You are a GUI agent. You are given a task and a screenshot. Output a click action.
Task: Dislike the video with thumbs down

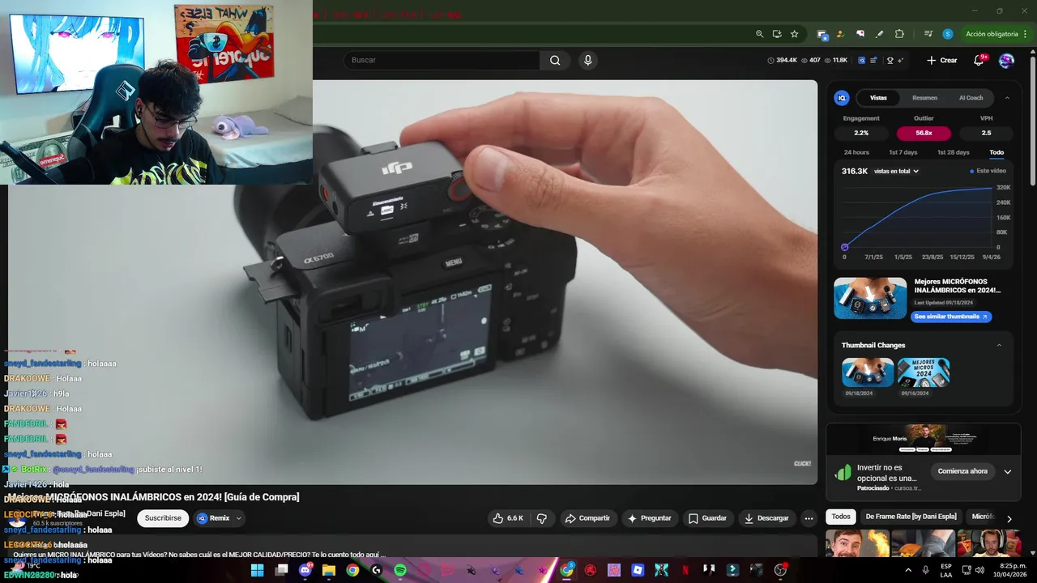[x=542, y=518]
